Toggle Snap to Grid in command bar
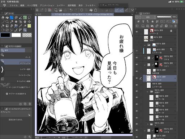Viewport: 185px width, 139px height. [x=126, y=10]
